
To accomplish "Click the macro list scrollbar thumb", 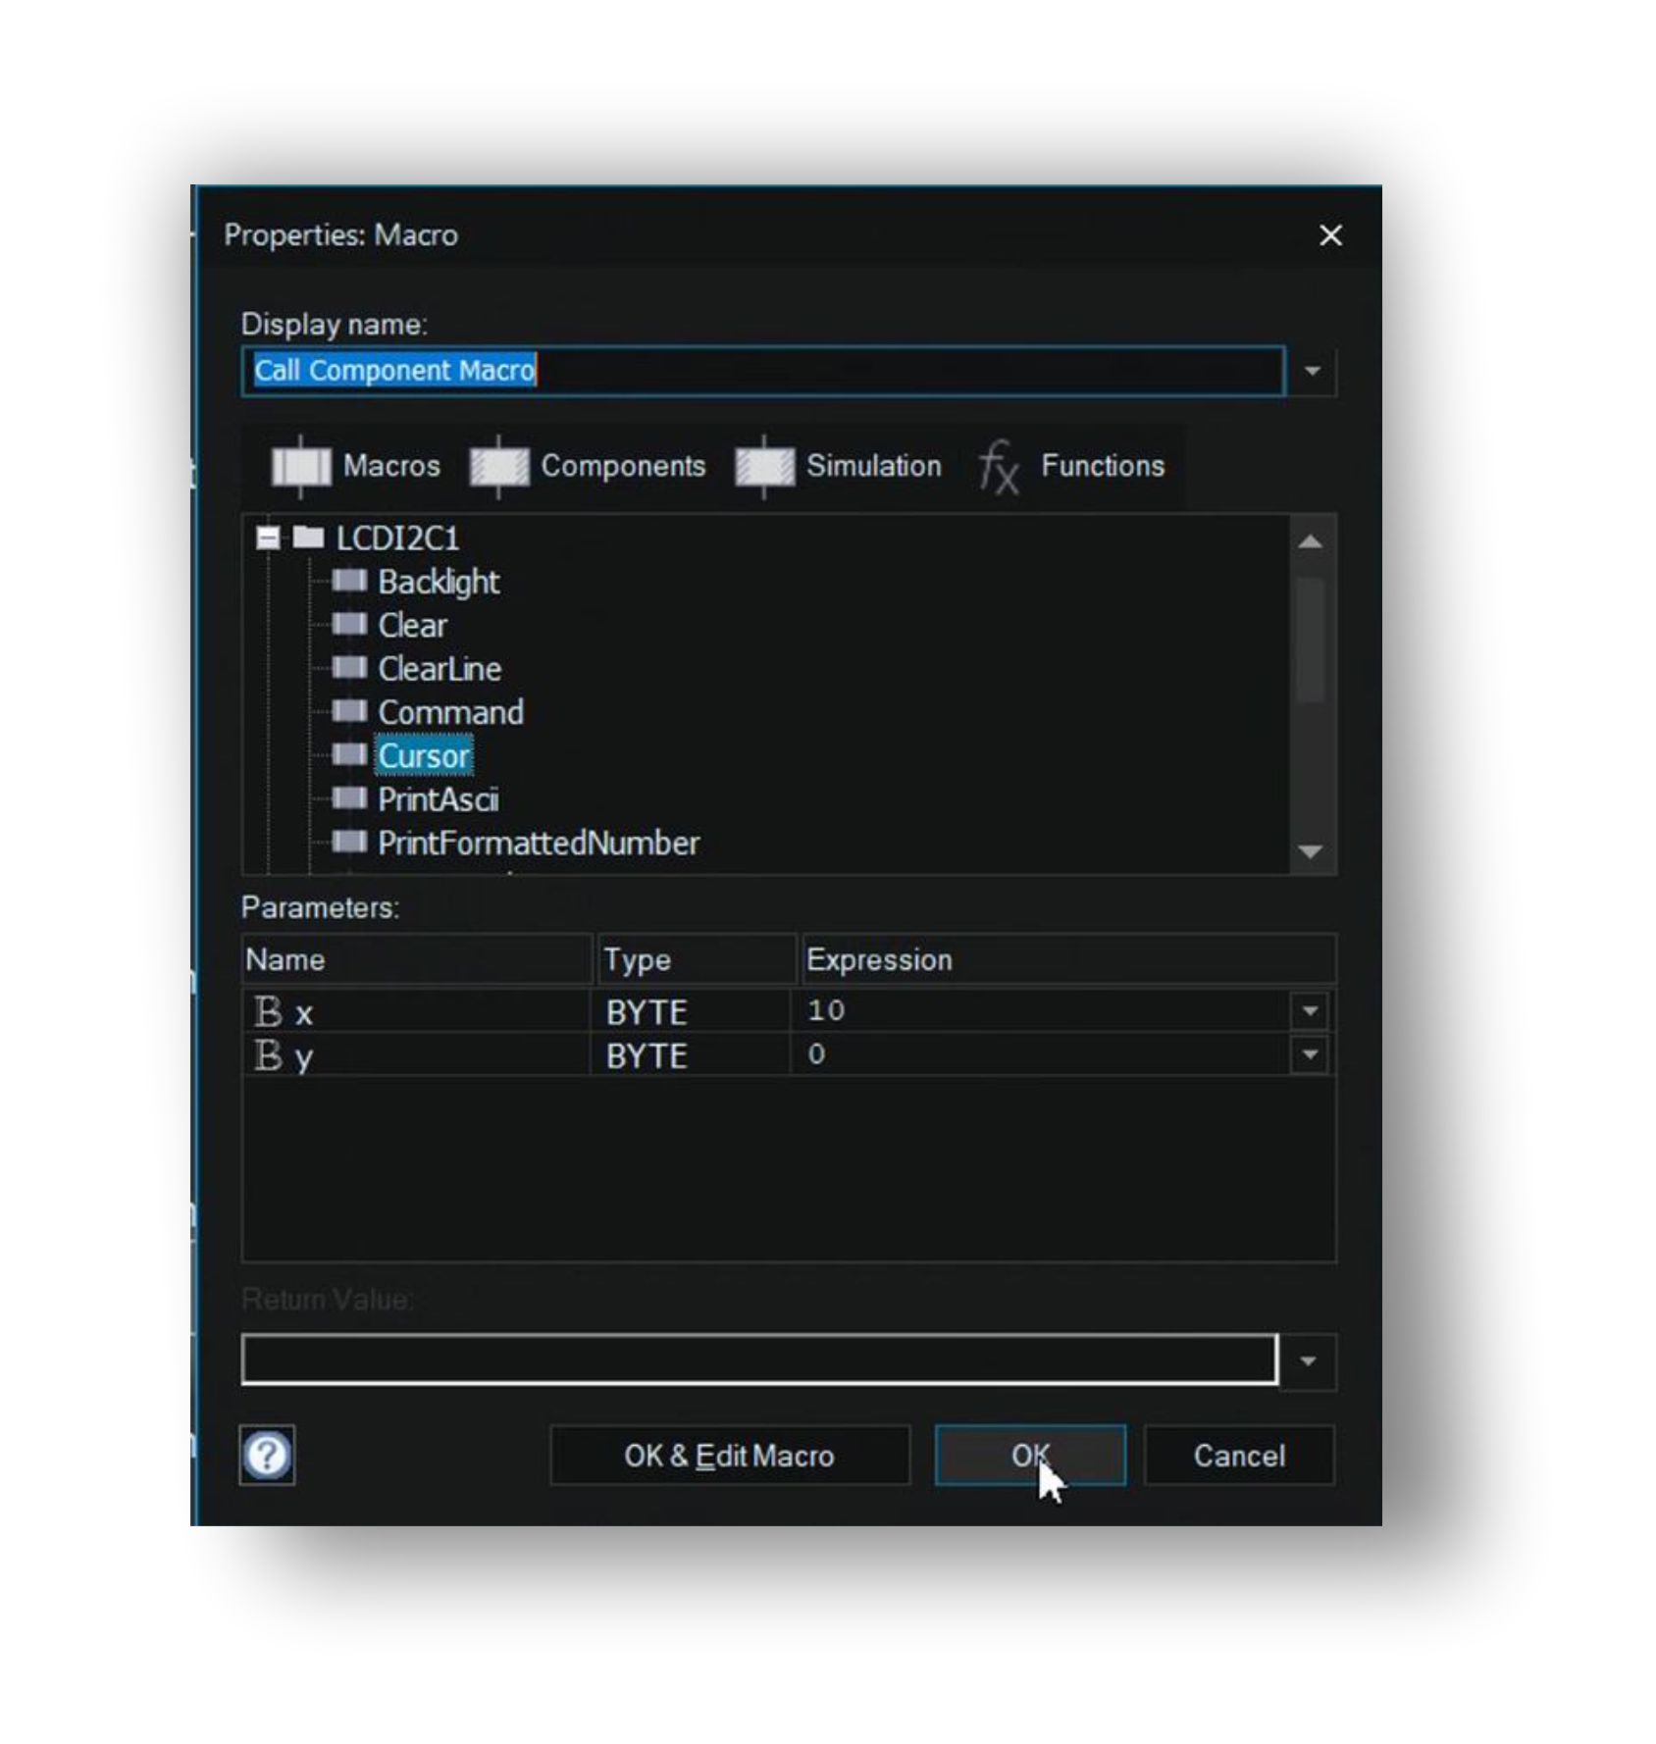I will pos(1310,641).
